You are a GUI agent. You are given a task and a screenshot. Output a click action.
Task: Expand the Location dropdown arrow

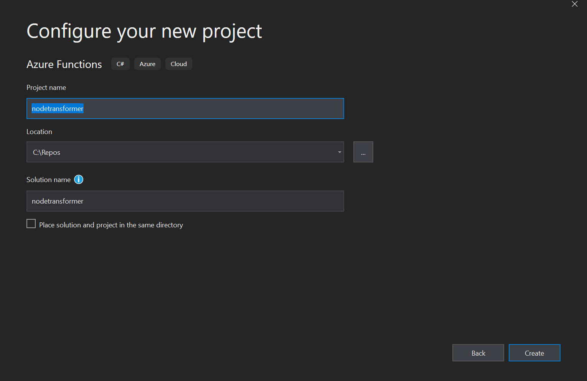point(340,152)
